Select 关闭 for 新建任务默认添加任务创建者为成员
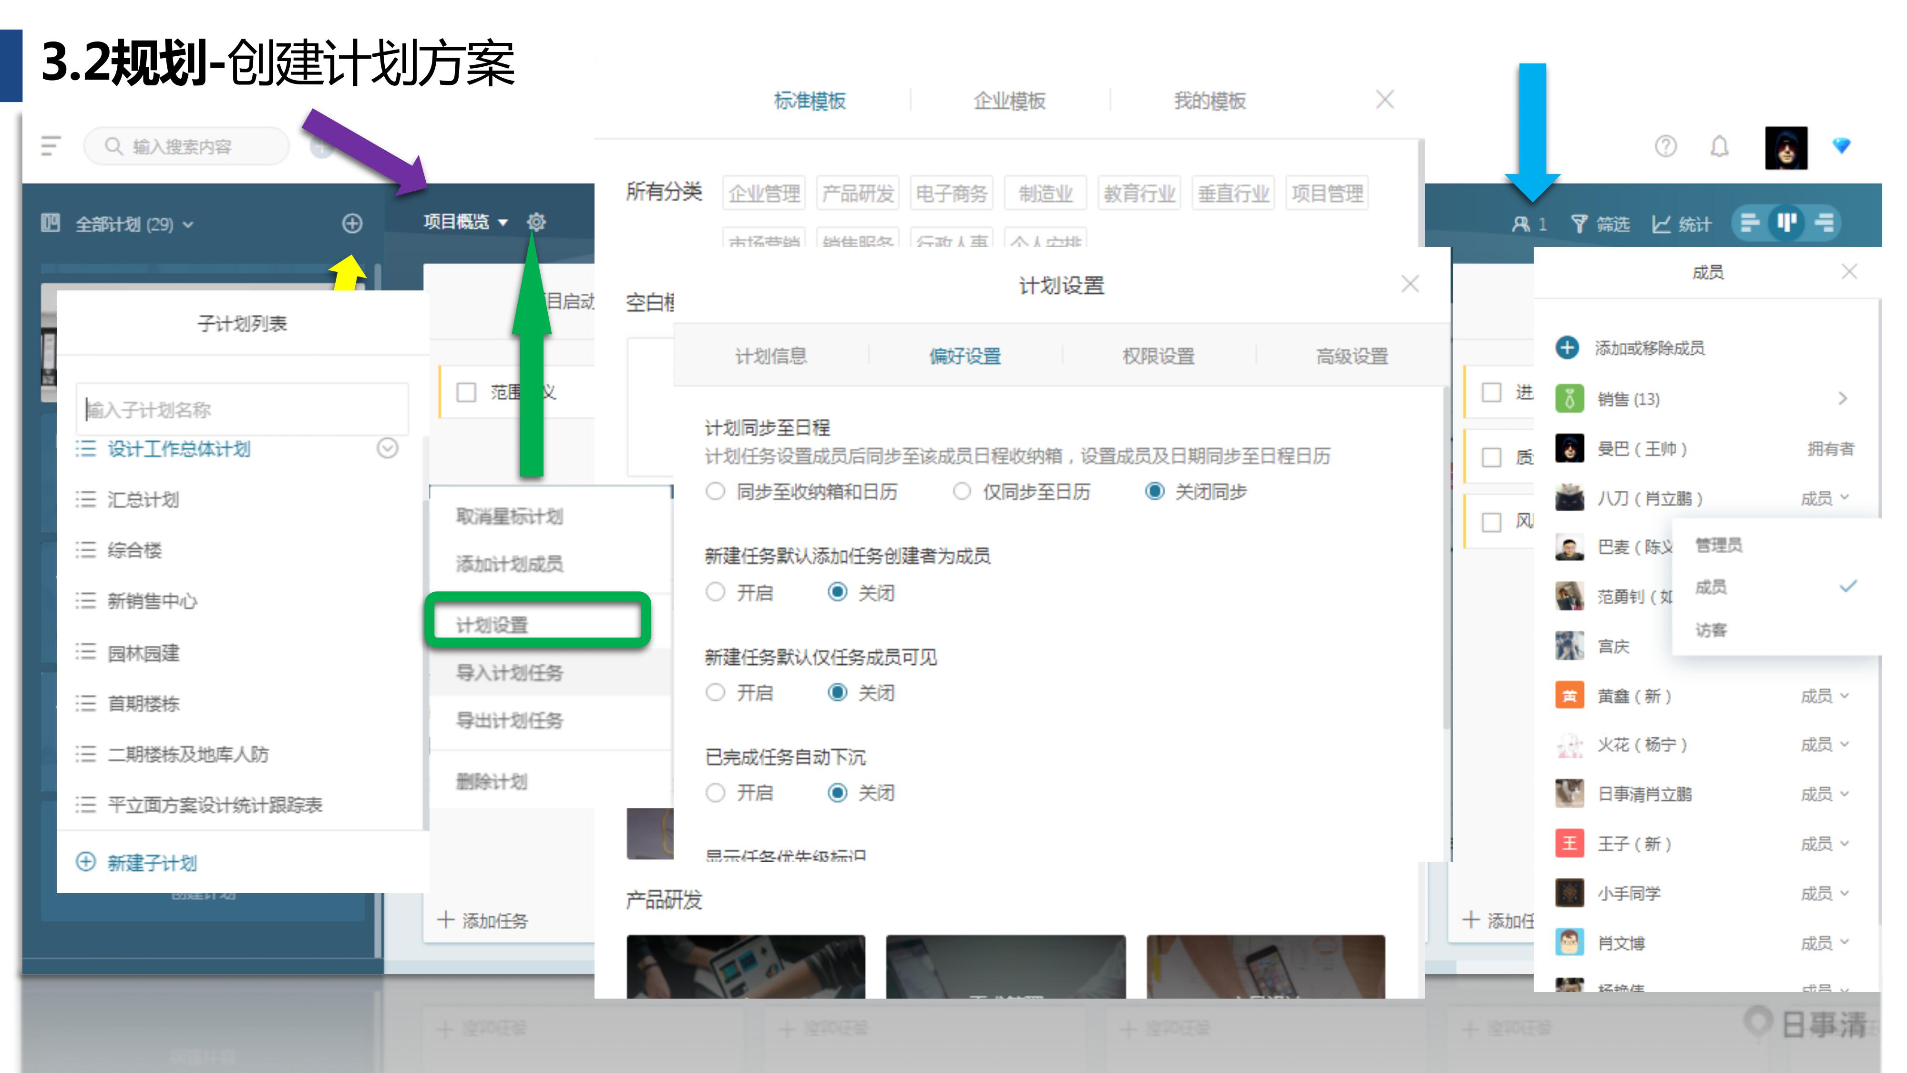The height and width of the screenshot is (1073, 1907). click(837, 592)
